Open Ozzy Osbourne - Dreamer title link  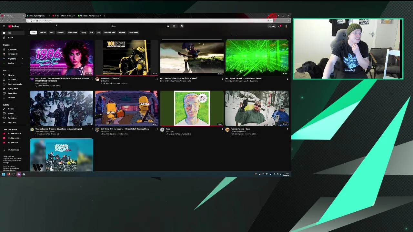(58, 129)
